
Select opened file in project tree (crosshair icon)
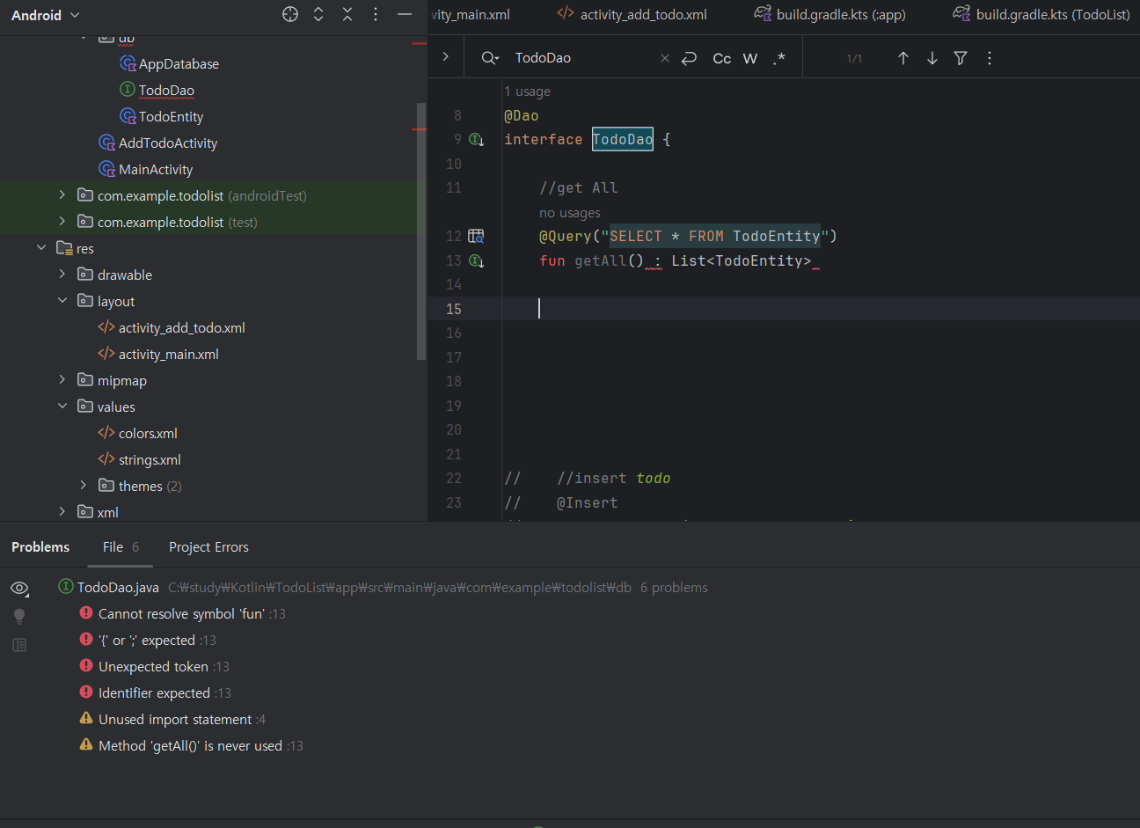coord(290,14)
